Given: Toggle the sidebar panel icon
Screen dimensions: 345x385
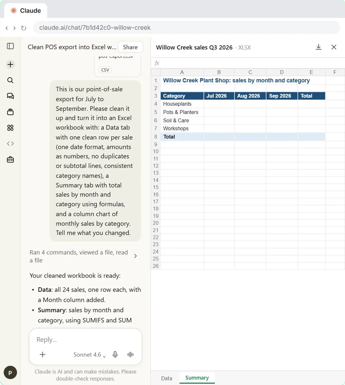Looking at the screenshot, I should pyautogui.click(x=10, y=46).
